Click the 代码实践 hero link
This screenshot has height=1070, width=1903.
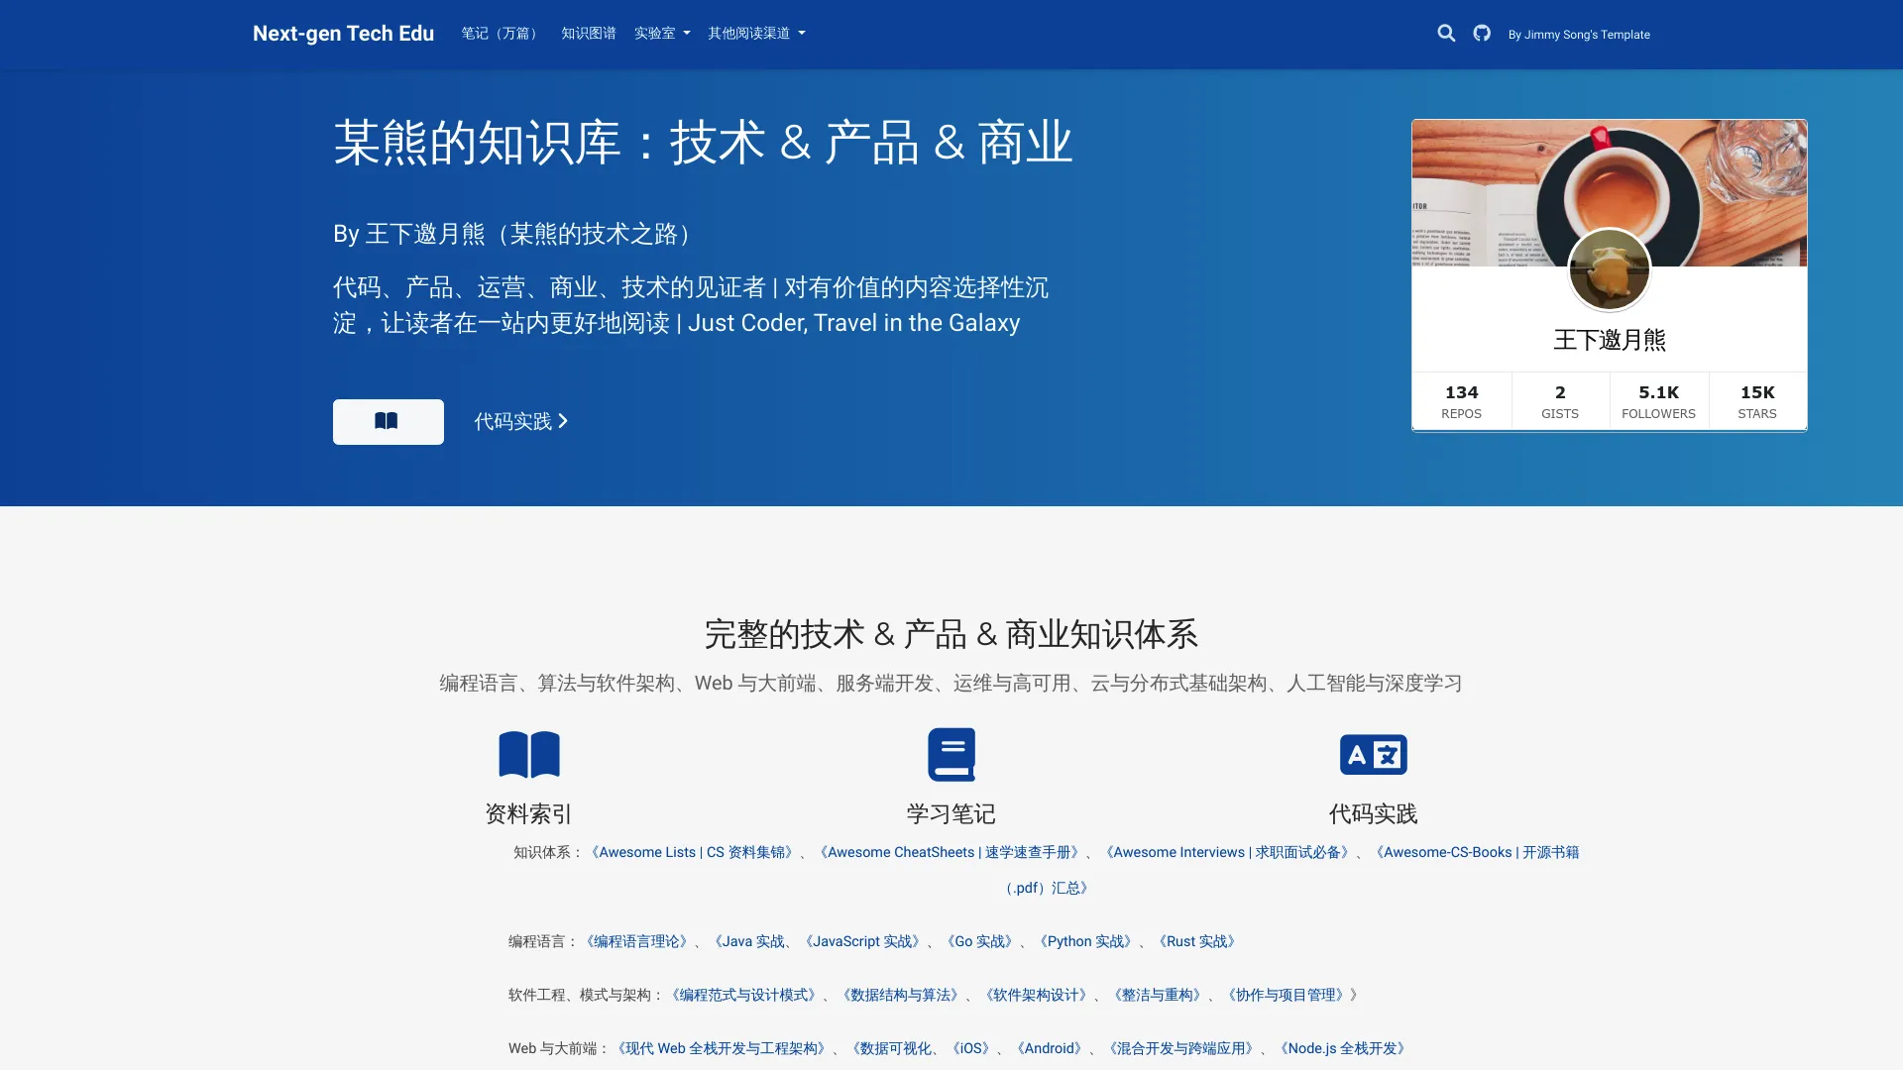(x=521, y=421)
